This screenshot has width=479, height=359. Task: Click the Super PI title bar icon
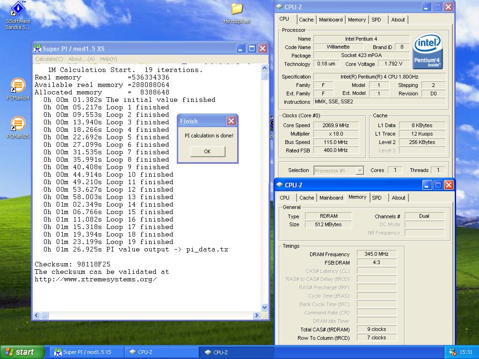pyautogui.click(x=37, y=49)
